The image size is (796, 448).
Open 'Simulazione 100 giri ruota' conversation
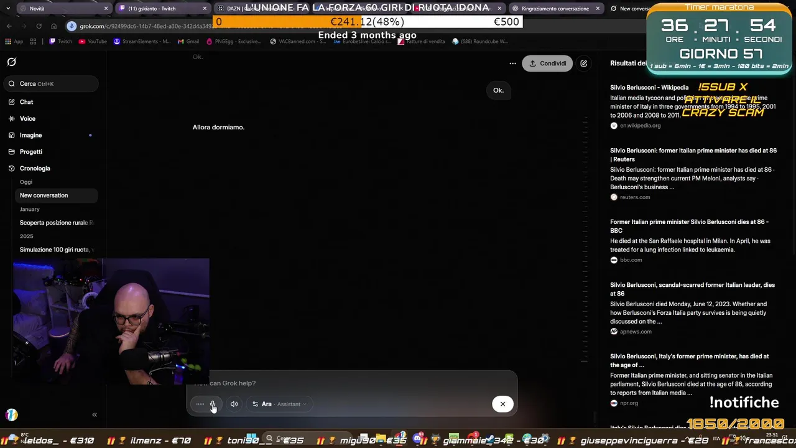[56, 250]
